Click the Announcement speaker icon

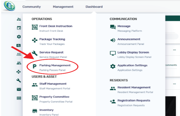coord(113,41)
